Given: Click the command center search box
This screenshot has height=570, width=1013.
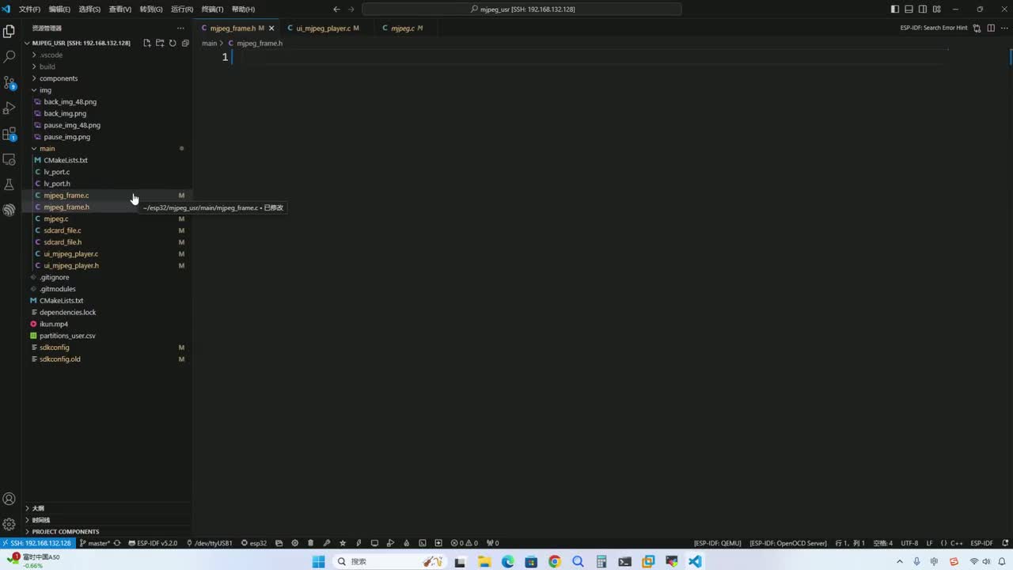Looking at the screenshot, I should [522, 9].
